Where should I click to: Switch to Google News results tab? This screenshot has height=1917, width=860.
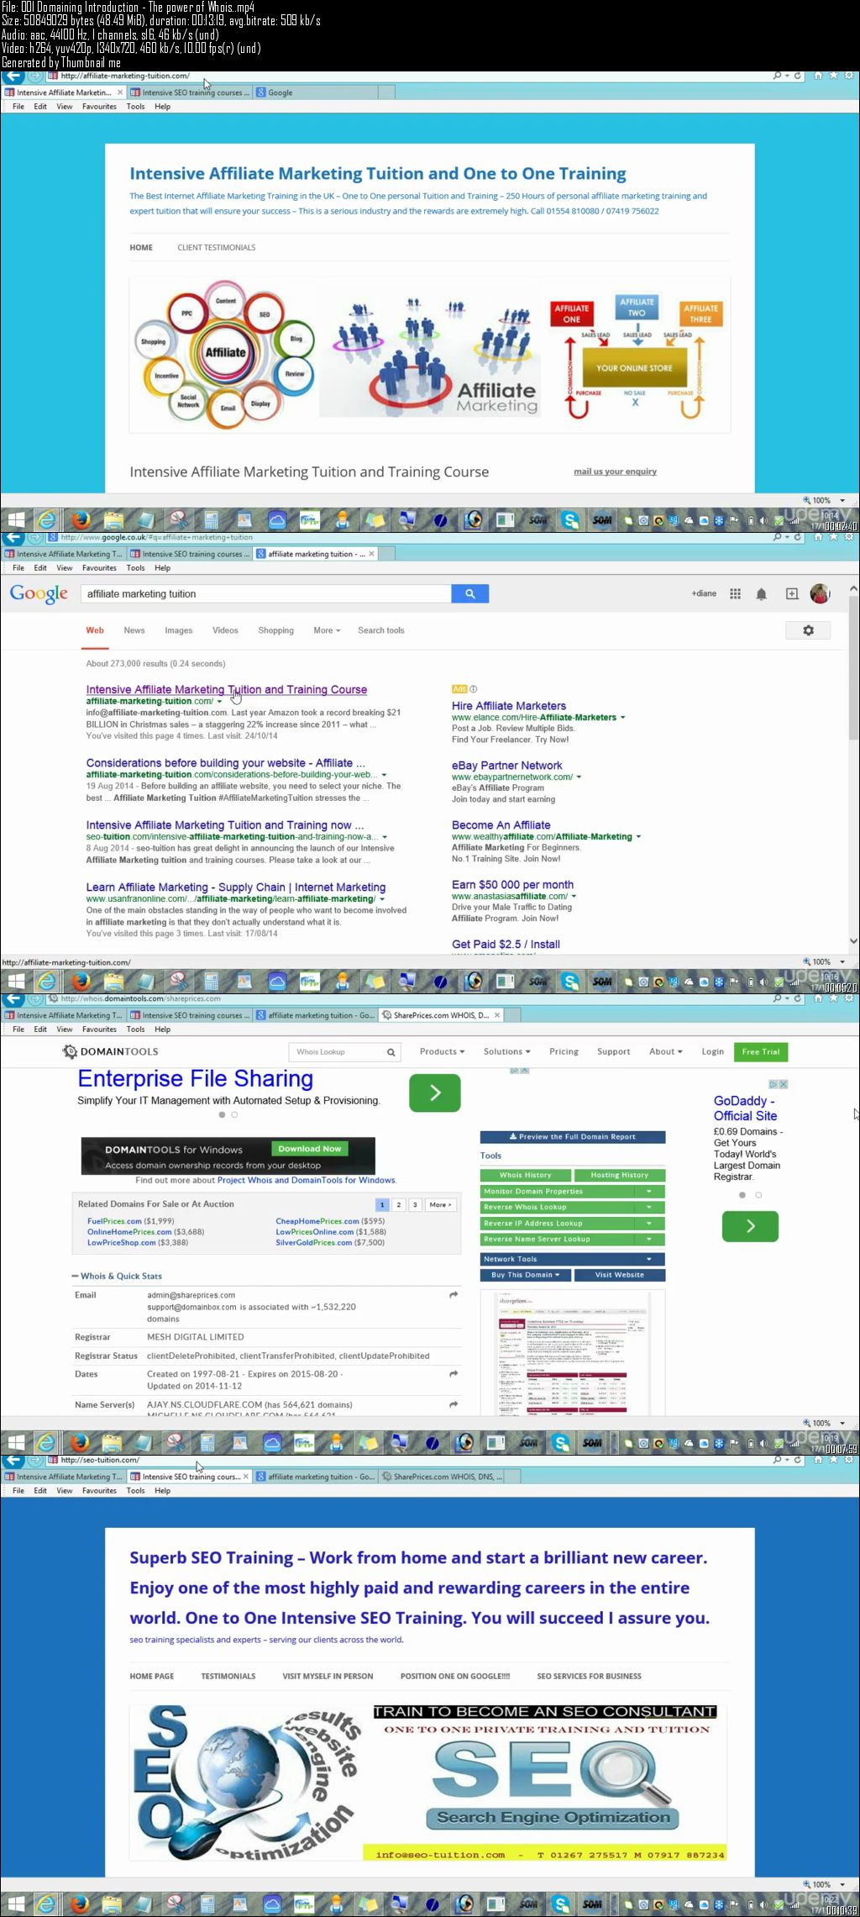coord(134,630)
